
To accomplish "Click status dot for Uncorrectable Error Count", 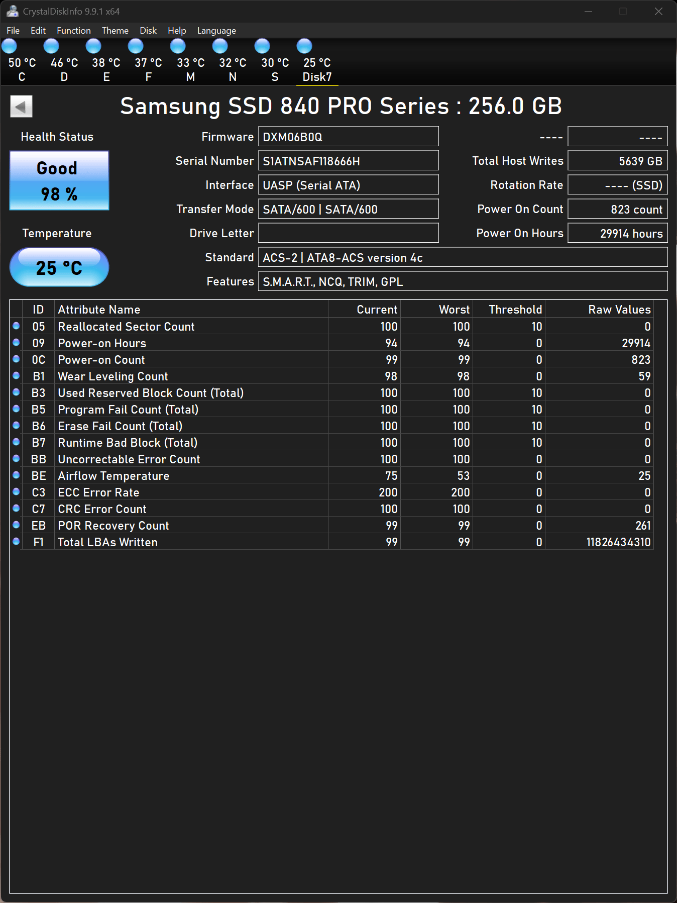I will (16, 458).
